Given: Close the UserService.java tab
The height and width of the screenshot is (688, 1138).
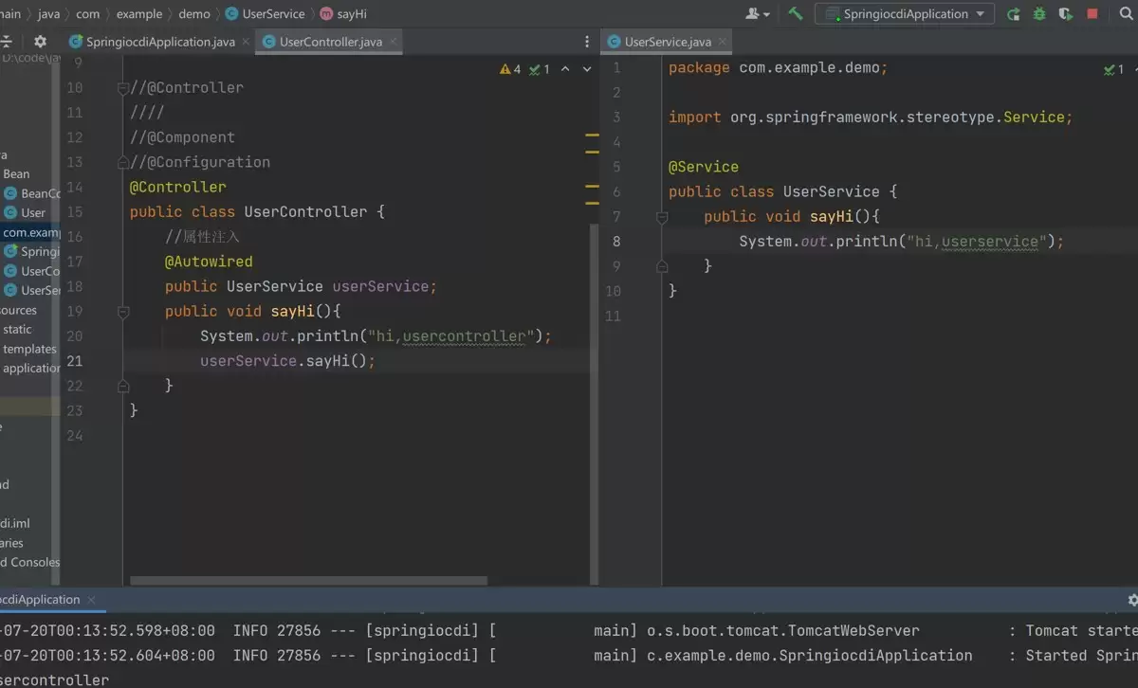Looking at the screenshot, I should pyautogui.click(x=722, y=42).
